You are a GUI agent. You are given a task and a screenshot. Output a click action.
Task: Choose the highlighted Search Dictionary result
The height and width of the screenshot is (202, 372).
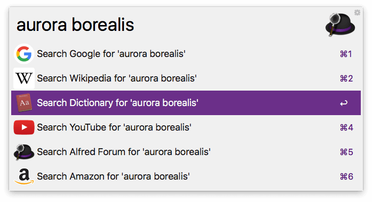pos(186,103)
